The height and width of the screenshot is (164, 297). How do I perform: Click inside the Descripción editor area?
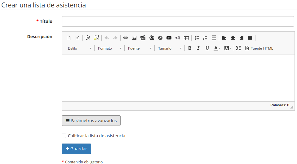pyautogui.click(x=178, y=78)
